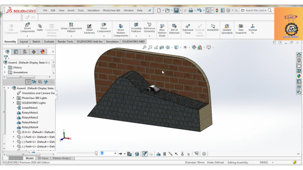Screen dimensions: 303x170
Task: Select the Mate tool
Action: [x=40, y=28]
